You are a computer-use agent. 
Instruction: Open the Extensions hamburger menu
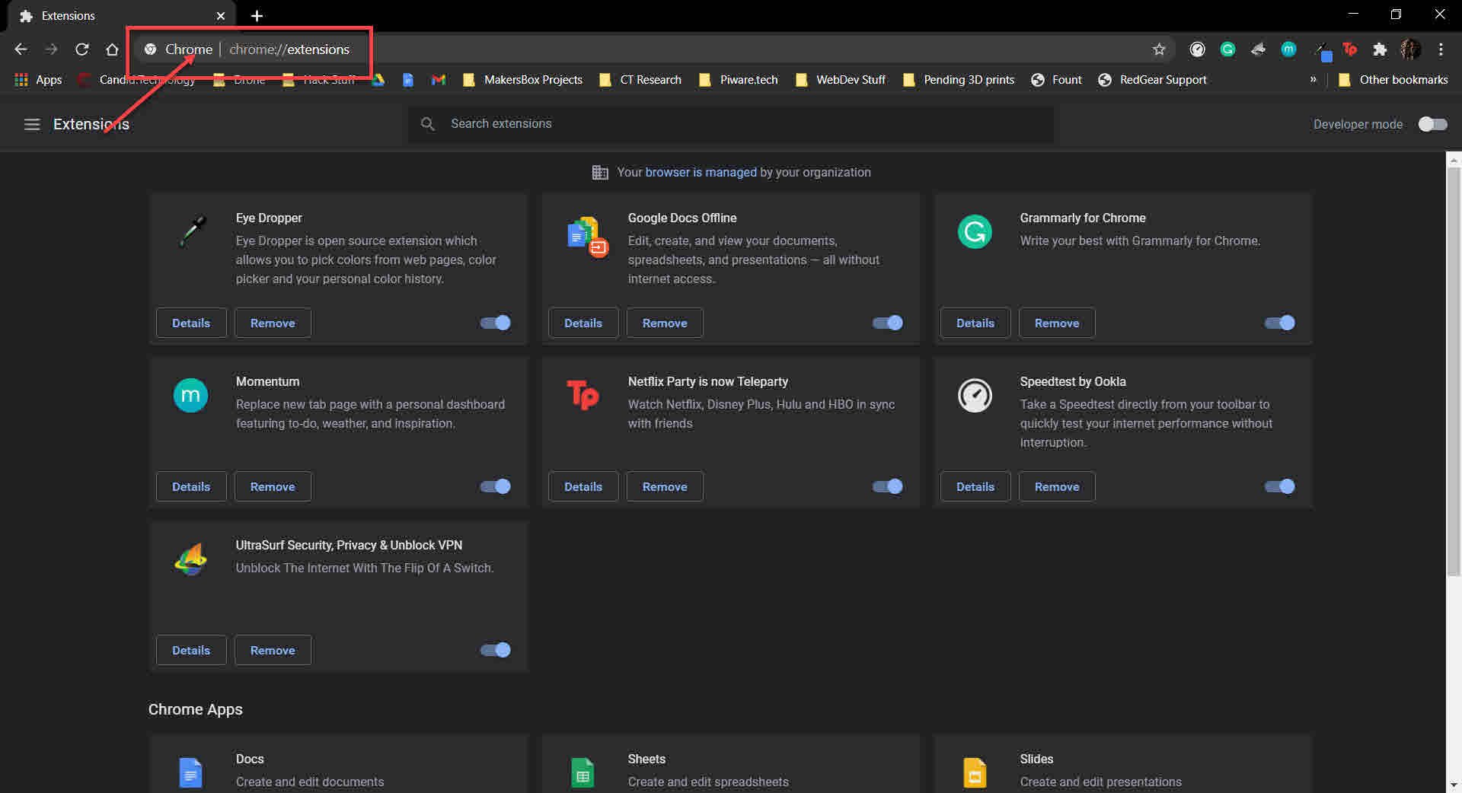[32, 124]
